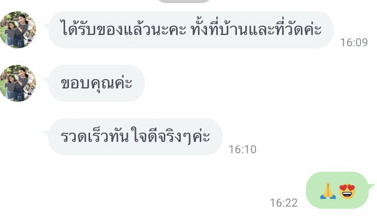This screenshot has width=377, height=218.
Task: Select the ขอบคุณค่ะ message bubble
Action: coord(96,83)
